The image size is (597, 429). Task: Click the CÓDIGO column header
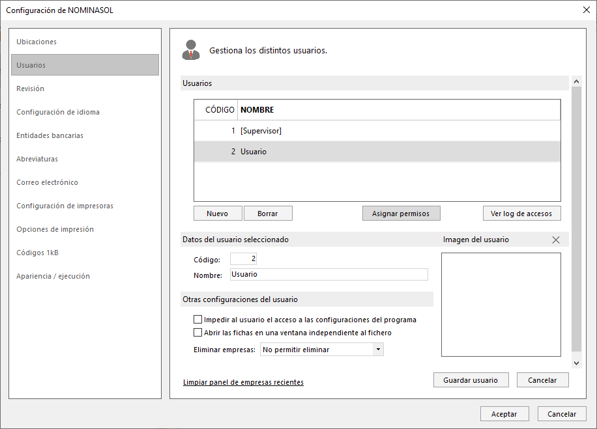coord(216,110)
